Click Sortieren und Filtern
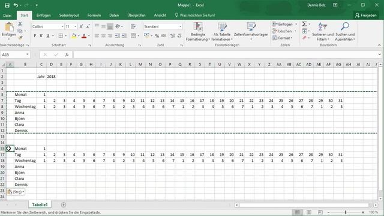Viewport: 384px width, 216px height. pos(323,32)
